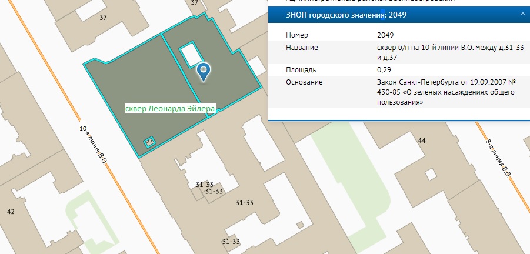Click the Основание field label
Viewport: 530px width, 254px height.
tap(304, 82)
